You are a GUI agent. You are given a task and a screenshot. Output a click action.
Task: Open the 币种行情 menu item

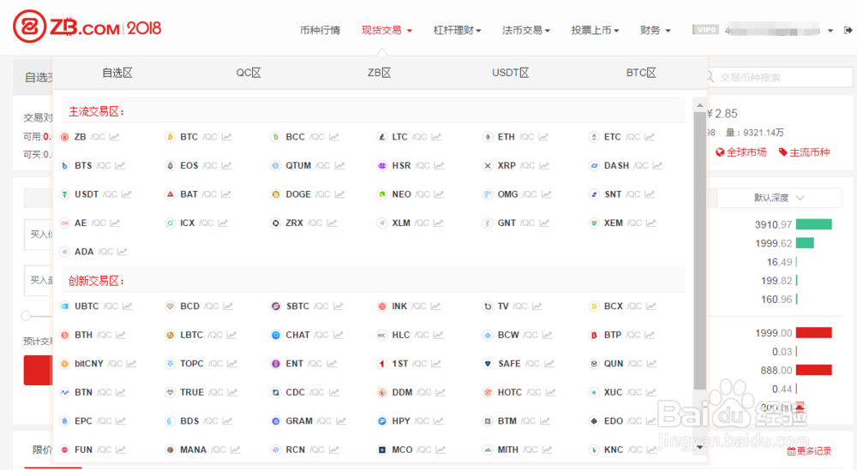tap(320, 30)
